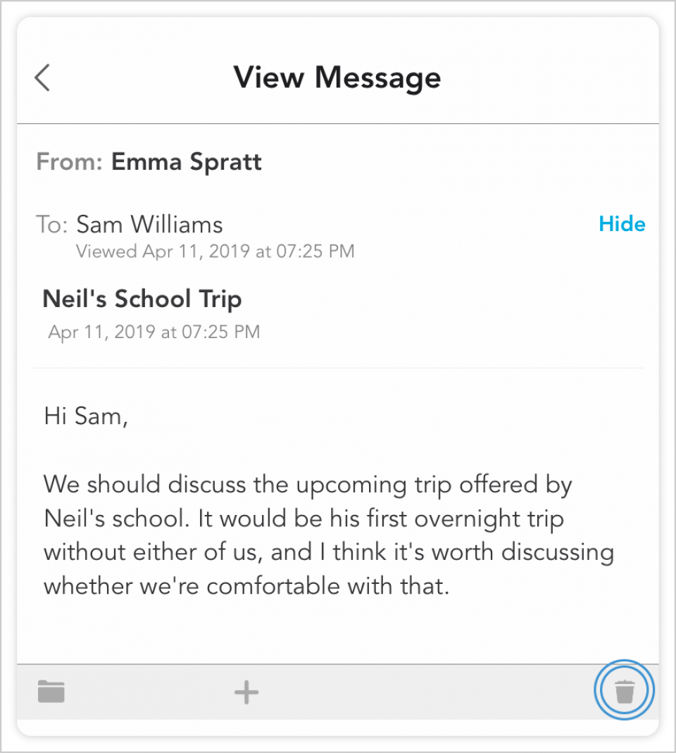
Task: Tap the blue circle around the trash icon
Action: click(x=624, y=690)
